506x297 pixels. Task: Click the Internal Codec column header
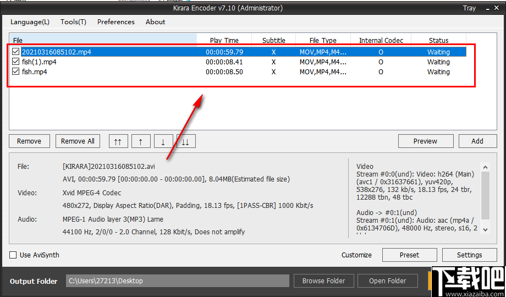(x=381, y=40)
